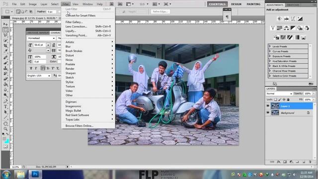
Task: Click the Feather input field
Action: [51, 12]
